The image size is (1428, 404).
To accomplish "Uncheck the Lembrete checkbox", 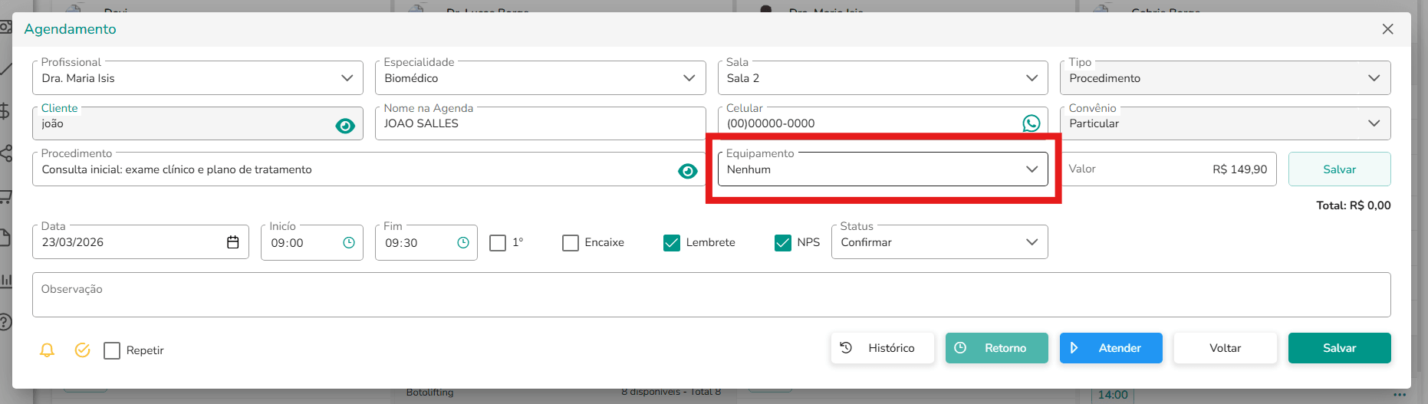I will 672,243.
